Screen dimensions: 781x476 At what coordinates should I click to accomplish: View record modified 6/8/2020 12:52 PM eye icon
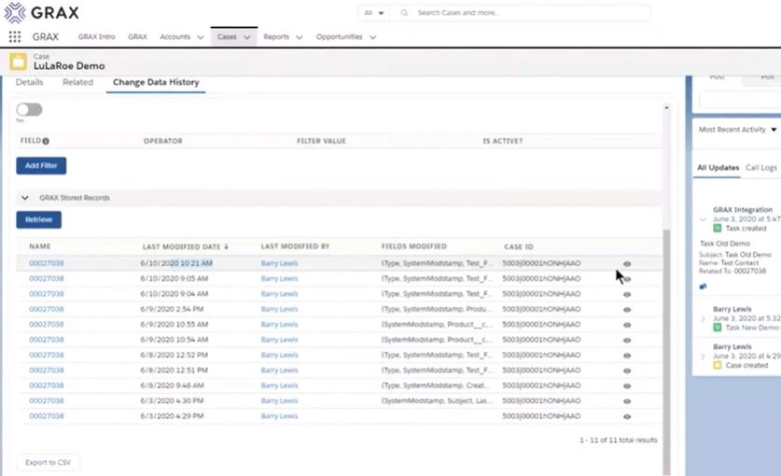point(627,356)
